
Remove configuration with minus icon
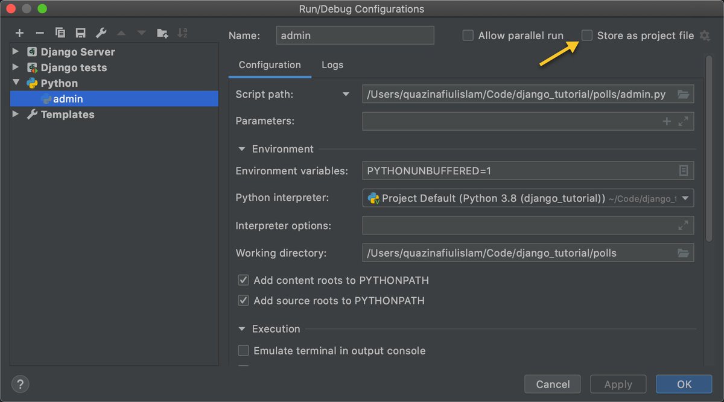tap(40, 33)
